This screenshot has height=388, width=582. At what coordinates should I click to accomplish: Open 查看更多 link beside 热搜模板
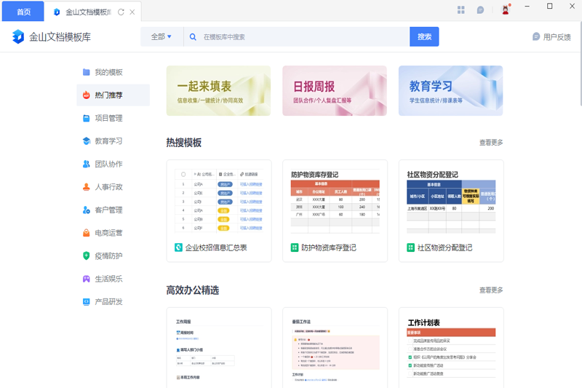(491, 143)
